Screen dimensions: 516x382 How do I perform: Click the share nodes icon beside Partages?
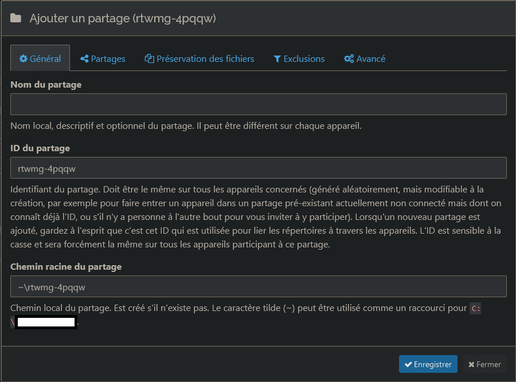pos(84,58)
